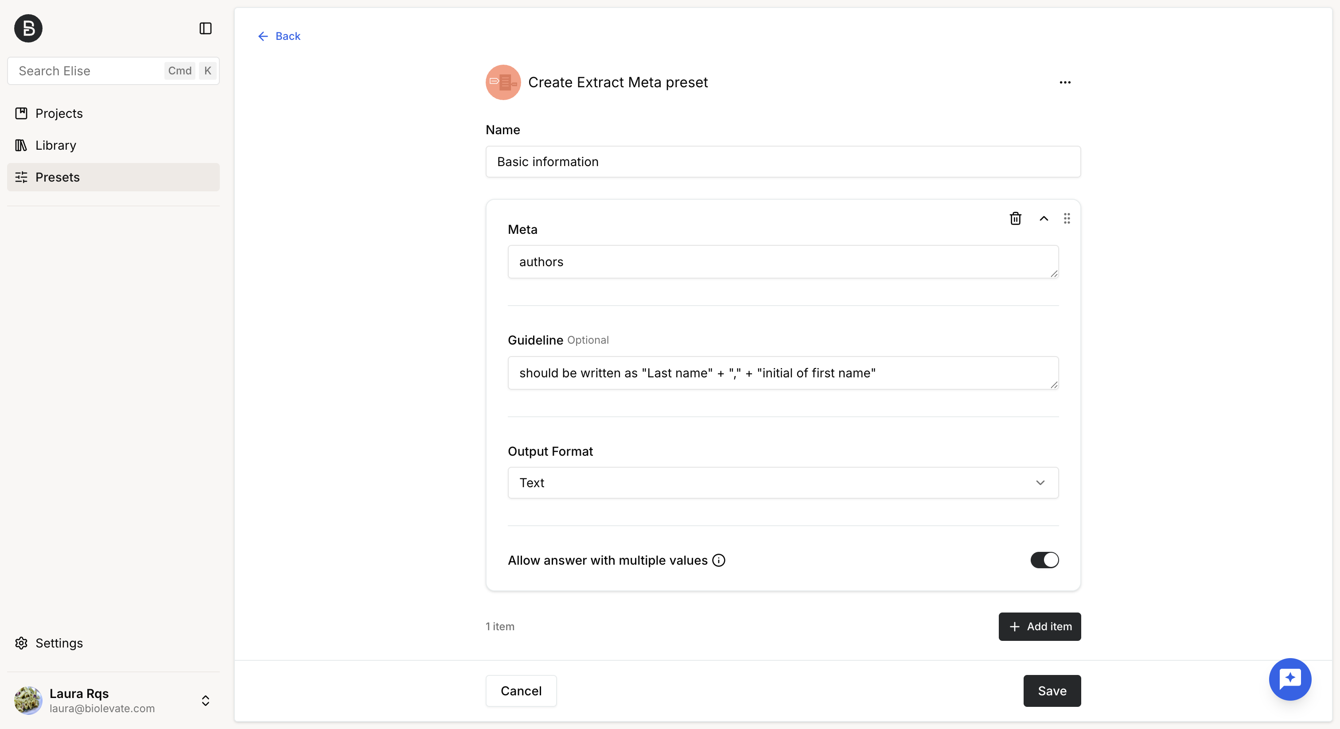Expand the Laura Rqs account switcher
This screenshot has width=1340, height=729.
pyautogui.click(x=206, y=700)
